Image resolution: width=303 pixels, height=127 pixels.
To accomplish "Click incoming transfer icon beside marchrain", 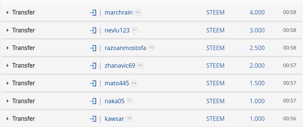I will click(x=93, y=13).
